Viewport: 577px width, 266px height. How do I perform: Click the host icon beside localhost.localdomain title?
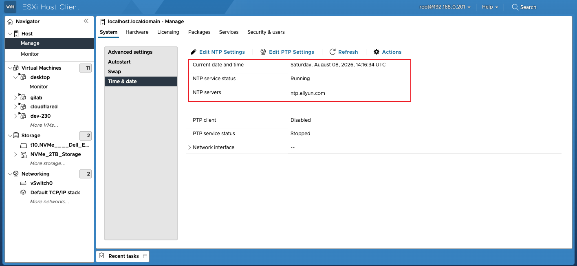tap(102, 21)
